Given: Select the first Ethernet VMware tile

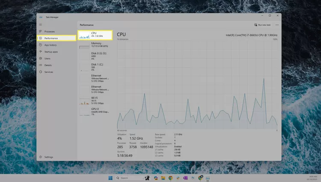Looking at the screenshot, I should (x=95, y=78).
